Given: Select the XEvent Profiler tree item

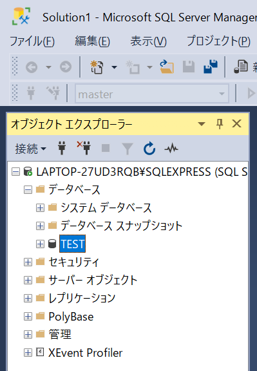Looking at the screenshot, I should tap(86, 353).
